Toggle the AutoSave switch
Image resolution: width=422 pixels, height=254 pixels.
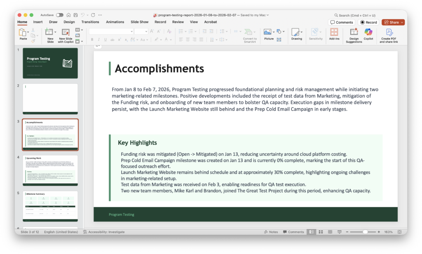(60, 15)
